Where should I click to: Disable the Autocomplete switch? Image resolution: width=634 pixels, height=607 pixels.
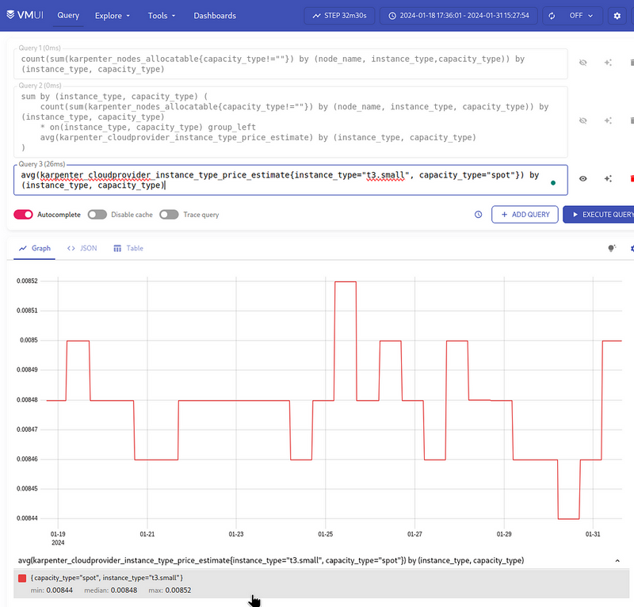pyautogui.click(x=23, y=215)
